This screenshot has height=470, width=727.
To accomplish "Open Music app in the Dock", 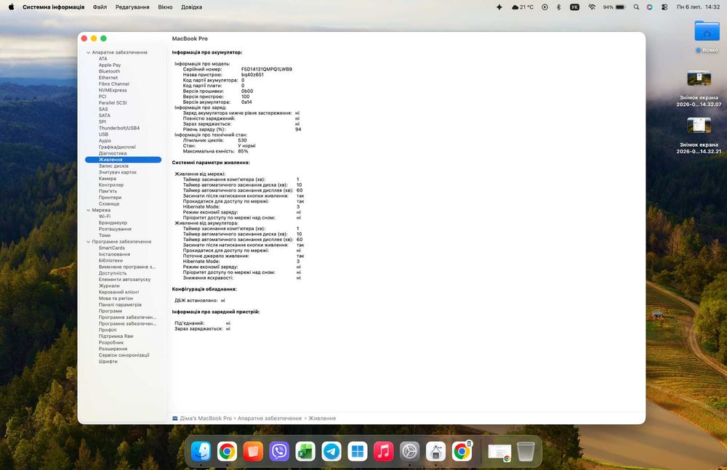I will pyautogui.click(x=383, y=451).
